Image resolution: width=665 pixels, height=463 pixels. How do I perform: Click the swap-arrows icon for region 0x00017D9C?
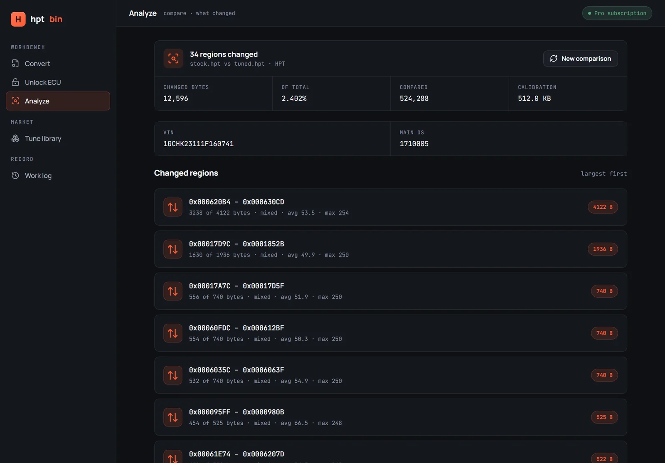point(173,249)
